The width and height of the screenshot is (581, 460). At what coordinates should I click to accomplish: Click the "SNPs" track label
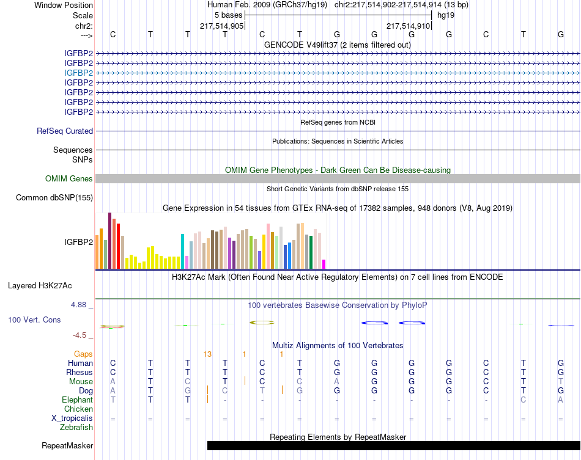pyautogui.click(x=83, y=159)
